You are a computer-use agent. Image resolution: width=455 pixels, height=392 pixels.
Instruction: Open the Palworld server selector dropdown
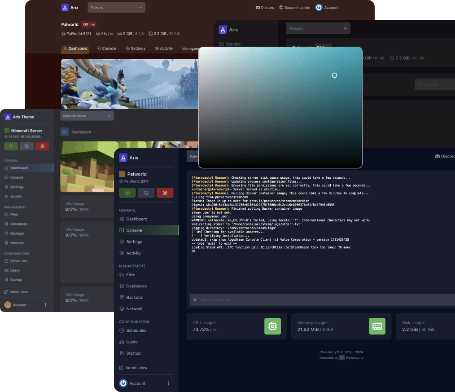point(116,7)
